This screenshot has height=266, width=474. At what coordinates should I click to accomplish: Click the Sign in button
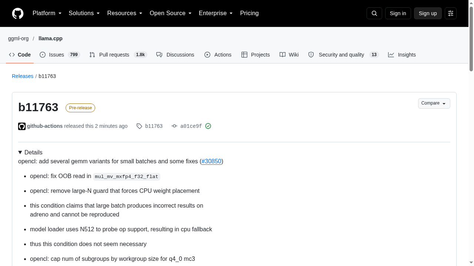(x=398, y=13)
